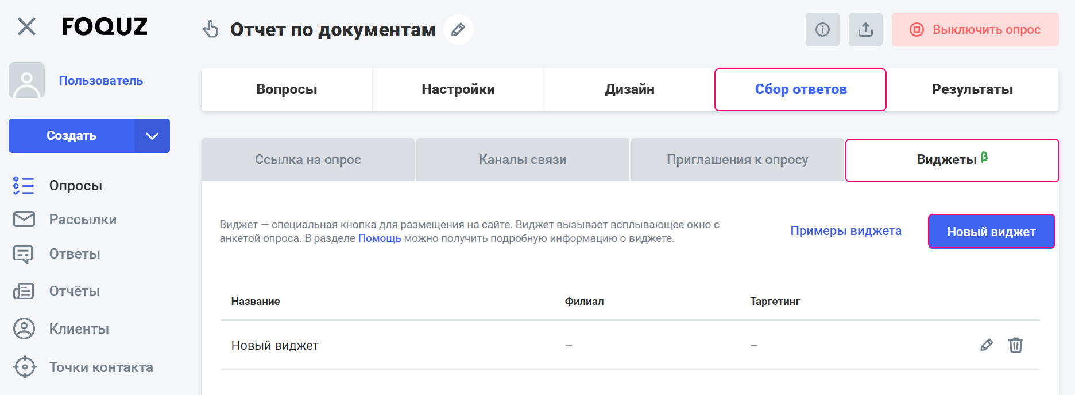Open the Примеры виджета link
The width and height of the screenshot is (1075, 395).
[x=845, y=231]
